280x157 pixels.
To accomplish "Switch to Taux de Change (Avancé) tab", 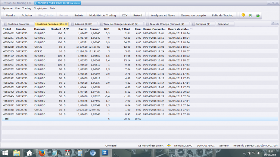I will point(121,24).
